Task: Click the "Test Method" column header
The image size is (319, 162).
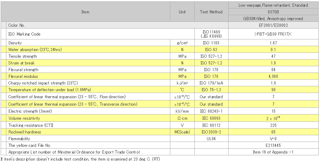Action: pos(211,12)
